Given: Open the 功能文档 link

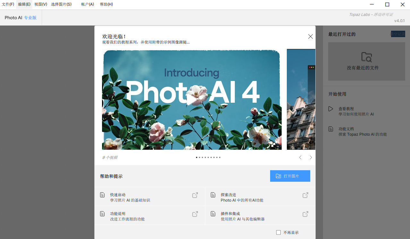Looking at the screenshot, I should 346,129.
